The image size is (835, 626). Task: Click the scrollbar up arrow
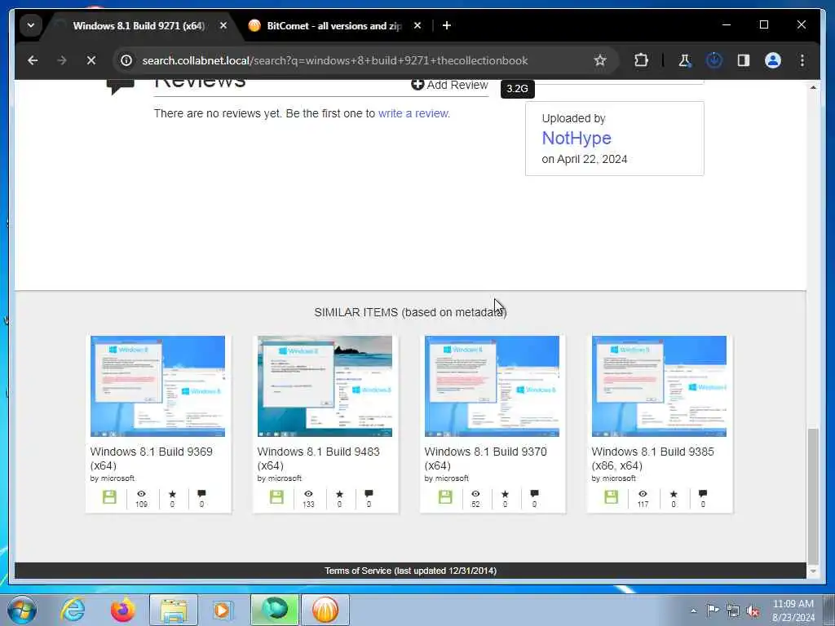pos(813,87)
